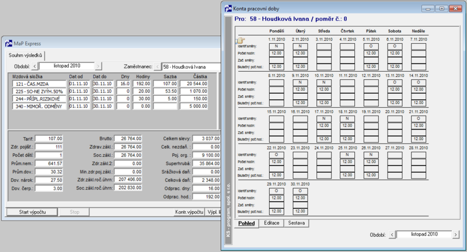Image resolution: width=467 pixels, height=252 pixels.
Task: Click the Prům.nem. value 641.57
Action: coord(49,164)
